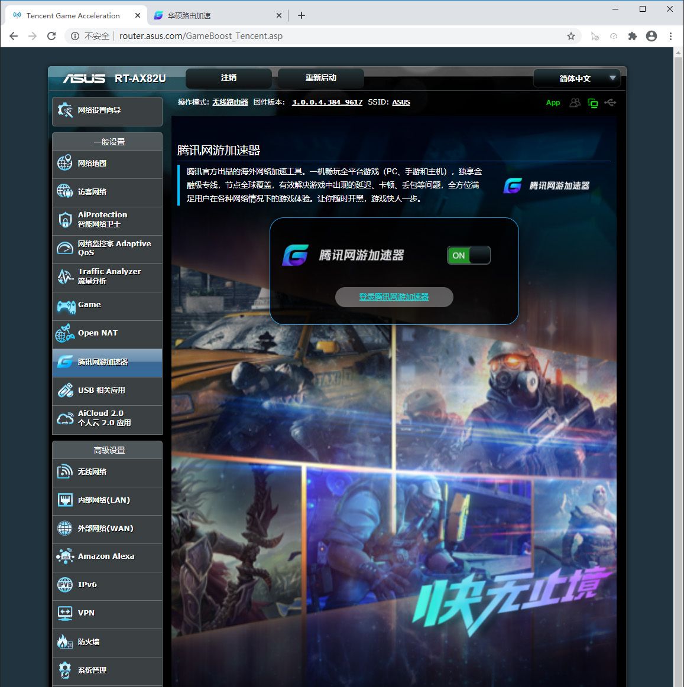
Task: Click the 登录腾讯网游加速器 login link
Action: click(x=394, y=297)
